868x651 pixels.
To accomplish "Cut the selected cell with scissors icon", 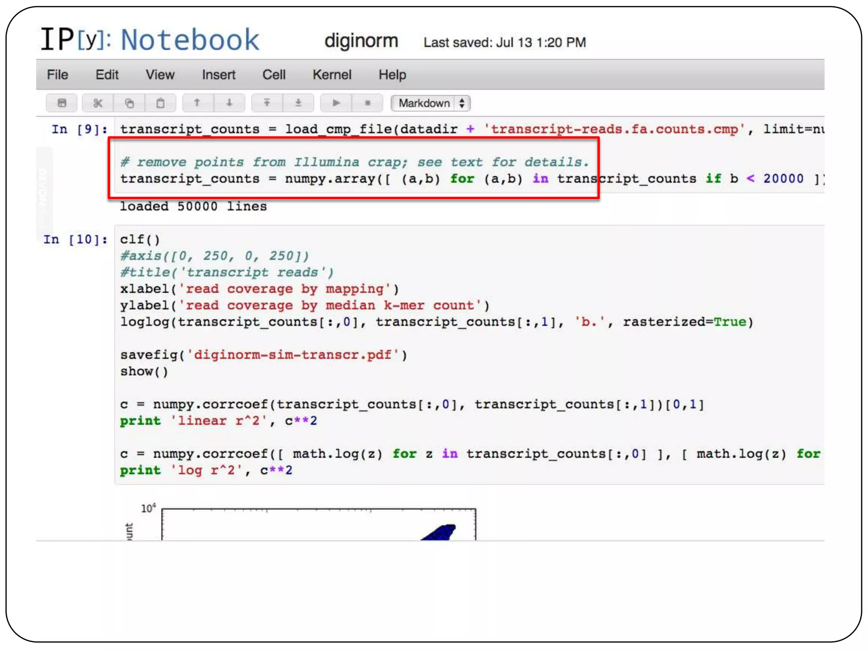I will click(x=98, y=103).
